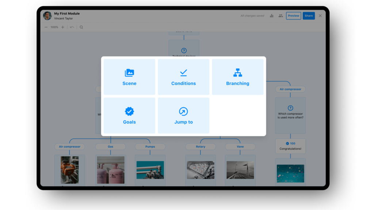Select the Gas branch label
Image resolution: width=374 pixels, height=210 pixels.
pos(110,147)
